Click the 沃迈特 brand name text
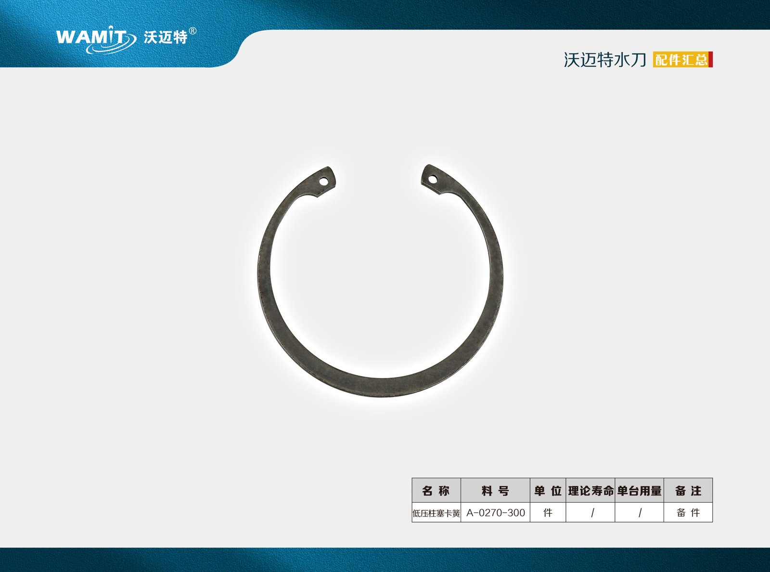770x572 pixels. 166,37
